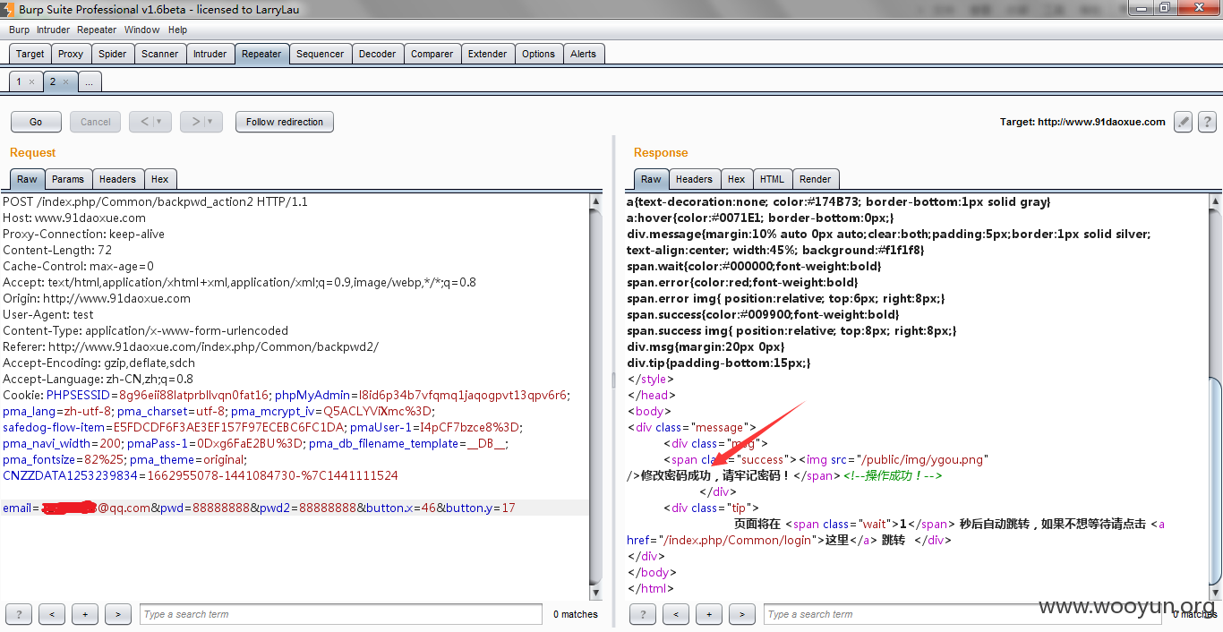Open the Repeater menu
Image resolution: width=1223 pixels, height=632 pixels.
97,30
